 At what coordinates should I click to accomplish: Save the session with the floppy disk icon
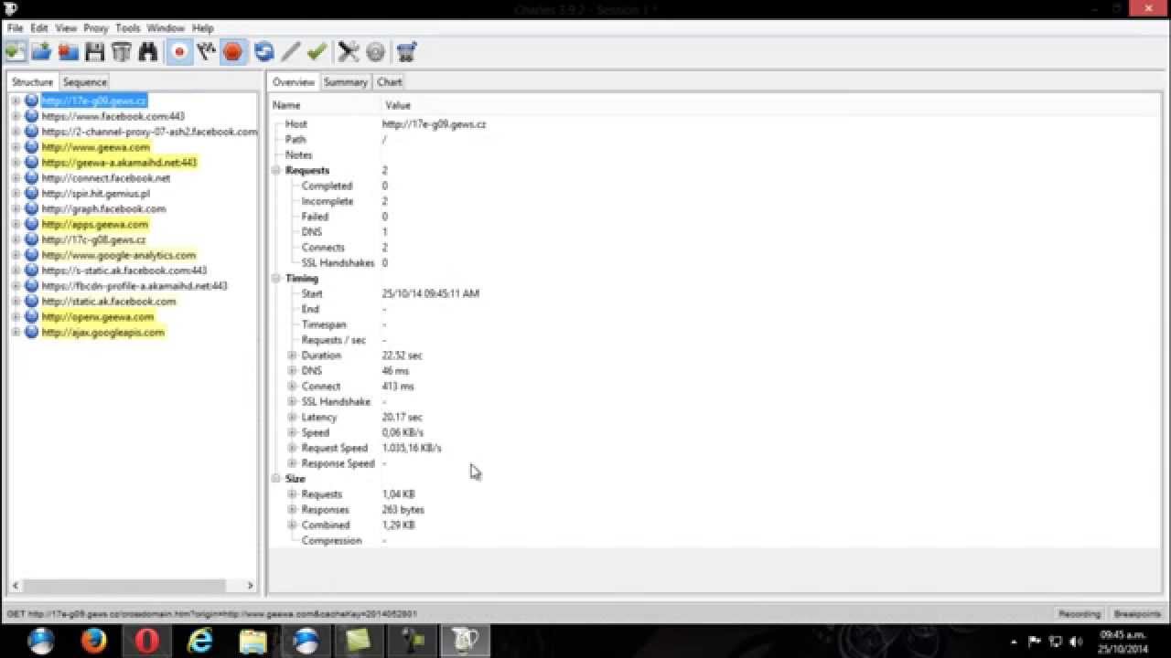[x=94, y=52]
